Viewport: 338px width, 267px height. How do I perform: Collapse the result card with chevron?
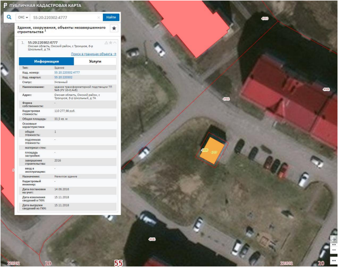click(x=115, y=42)
